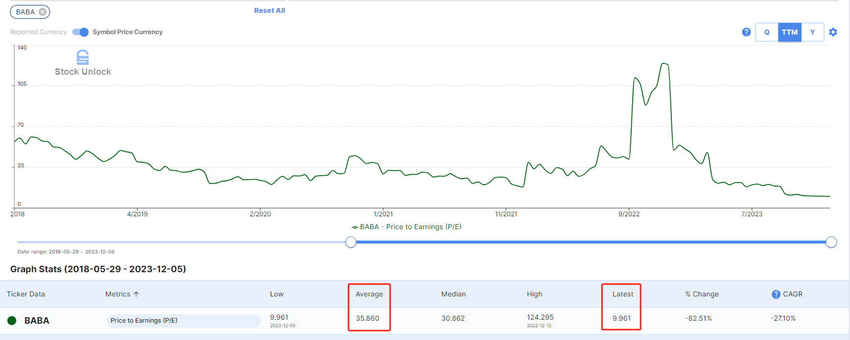This screenshot has height=340, width=850.
Task: Click the 4/2019 x-axis label
Action: point(137,214)
